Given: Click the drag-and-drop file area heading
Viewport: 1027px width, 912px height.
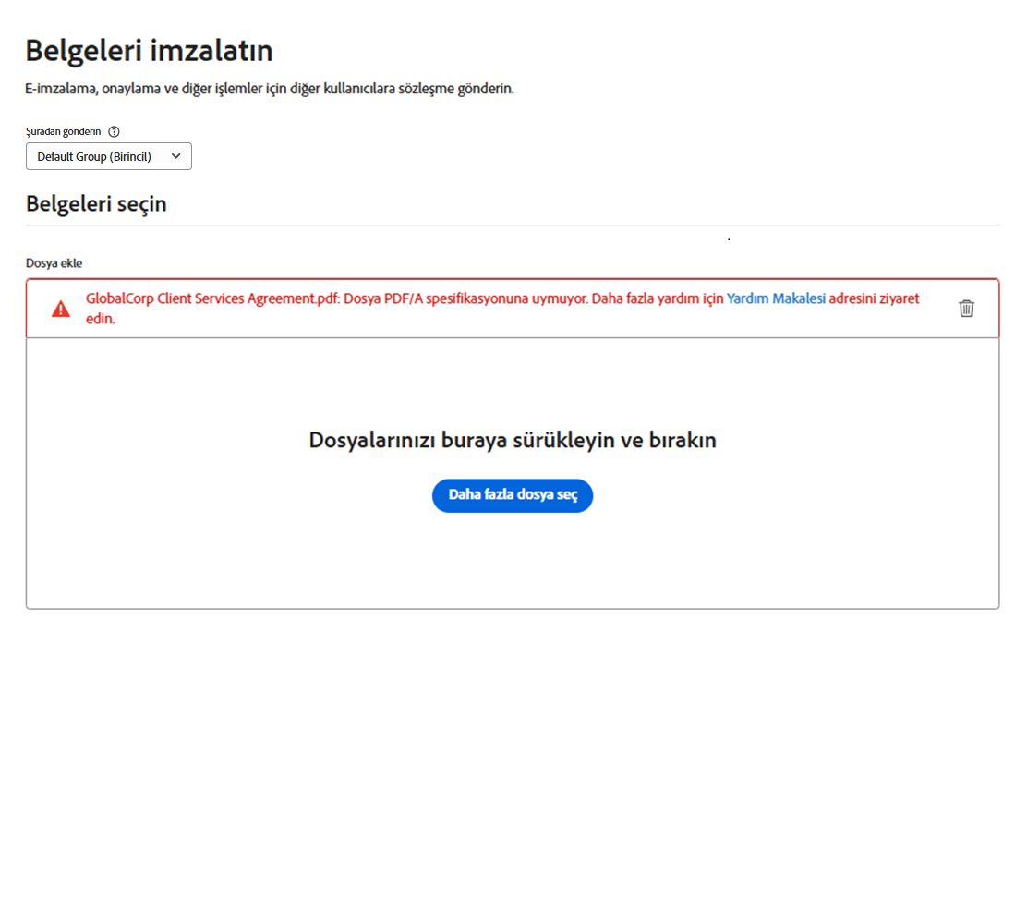Looking at the screenshot, I should click(513, 440).
